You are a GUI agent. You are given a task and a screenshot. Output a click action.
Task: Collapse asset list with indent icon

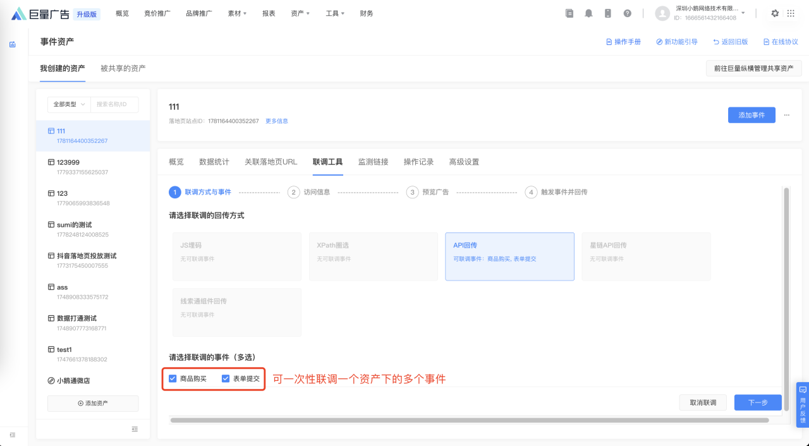pyautogui.click(x=135, y=429)
